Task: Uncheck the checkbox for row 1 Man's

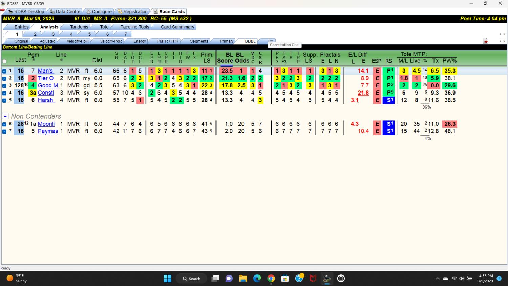Action: click(4, 71)
